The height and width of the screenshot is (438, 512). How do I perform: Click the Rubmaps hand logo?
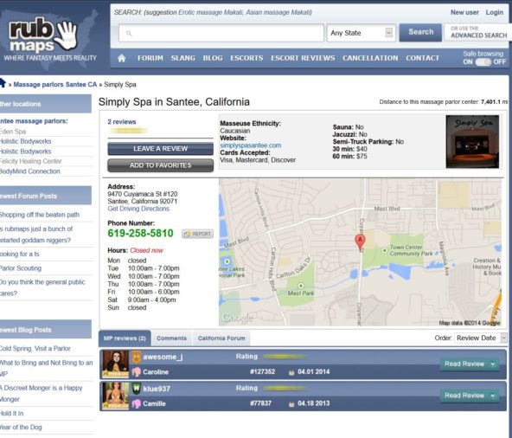tap(67, 35)
